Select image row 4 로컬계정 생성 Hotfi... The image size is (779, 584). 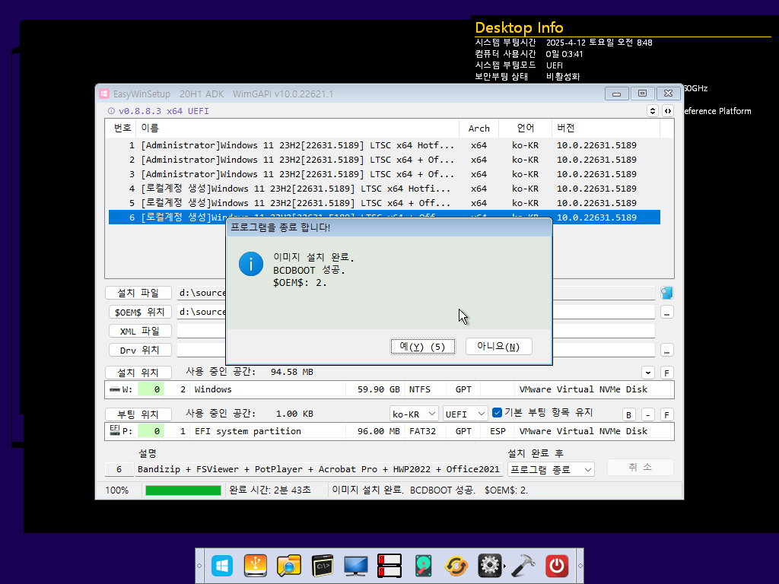tap(384, 189)
